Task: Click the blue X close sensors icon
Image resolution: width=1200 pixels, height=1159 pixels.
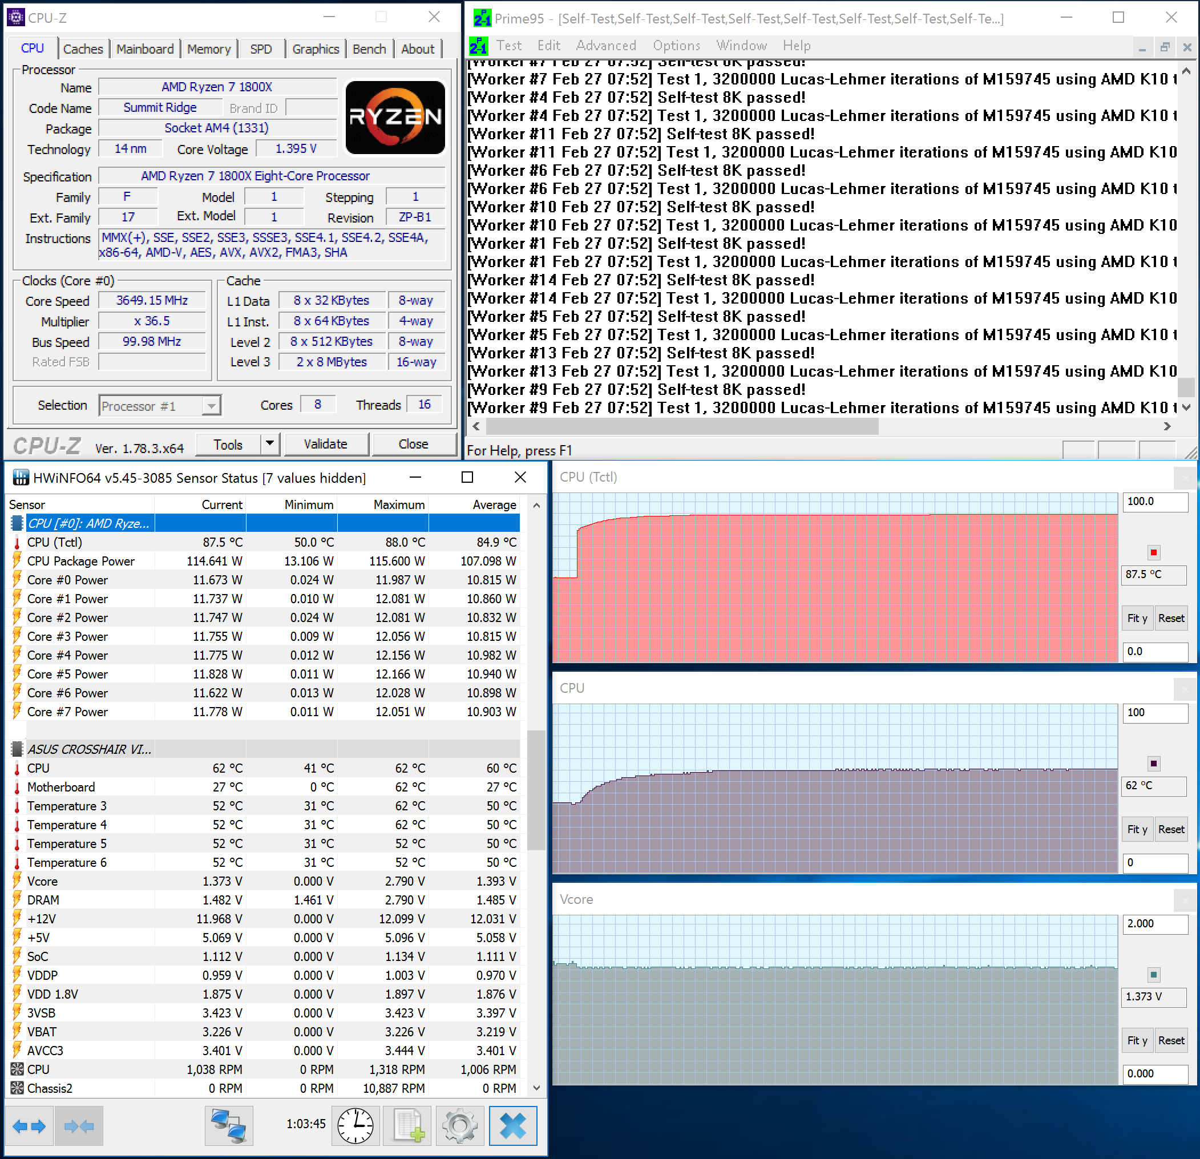Action: tap(512, 1125)
